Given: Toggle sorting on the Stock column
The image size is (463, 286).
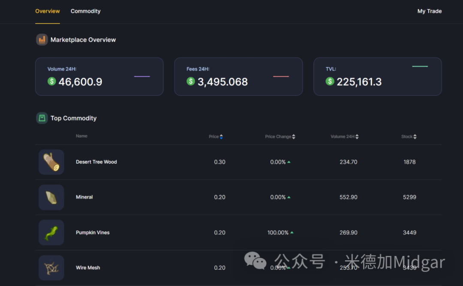Looking at the screenshot, I should pyautogui.click(x=415, y=136).
